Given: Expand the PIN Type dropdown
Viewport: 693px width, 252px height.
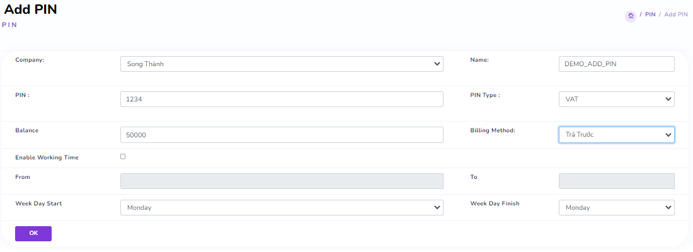Looking at the screenshot, I should point(616,100).
